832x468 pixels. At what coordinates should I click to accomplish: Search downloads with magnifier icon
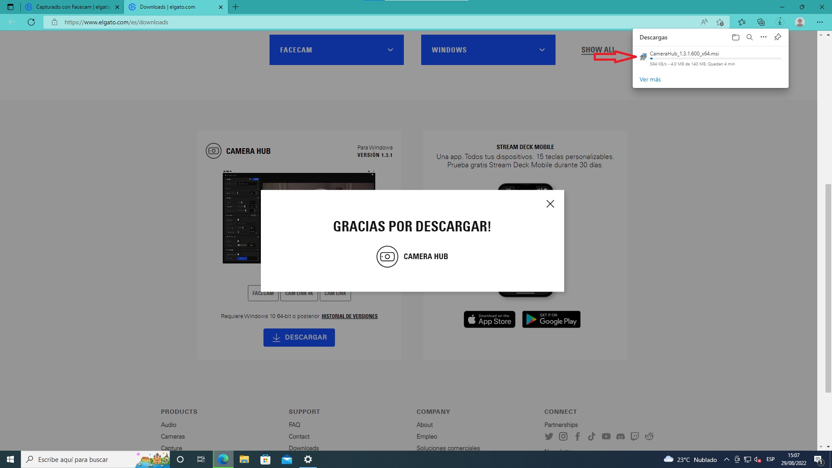pos(749,37)
